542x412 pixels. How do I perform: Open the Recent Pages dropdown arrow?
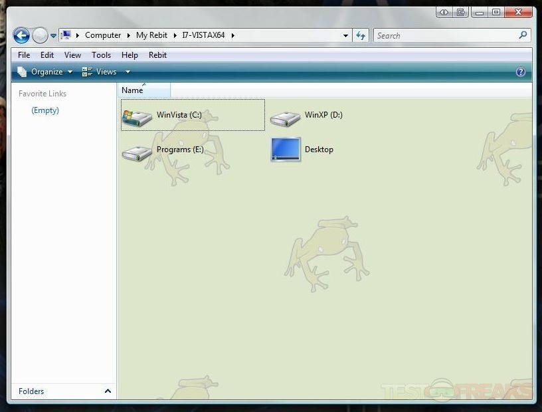(x=54, y=36)
